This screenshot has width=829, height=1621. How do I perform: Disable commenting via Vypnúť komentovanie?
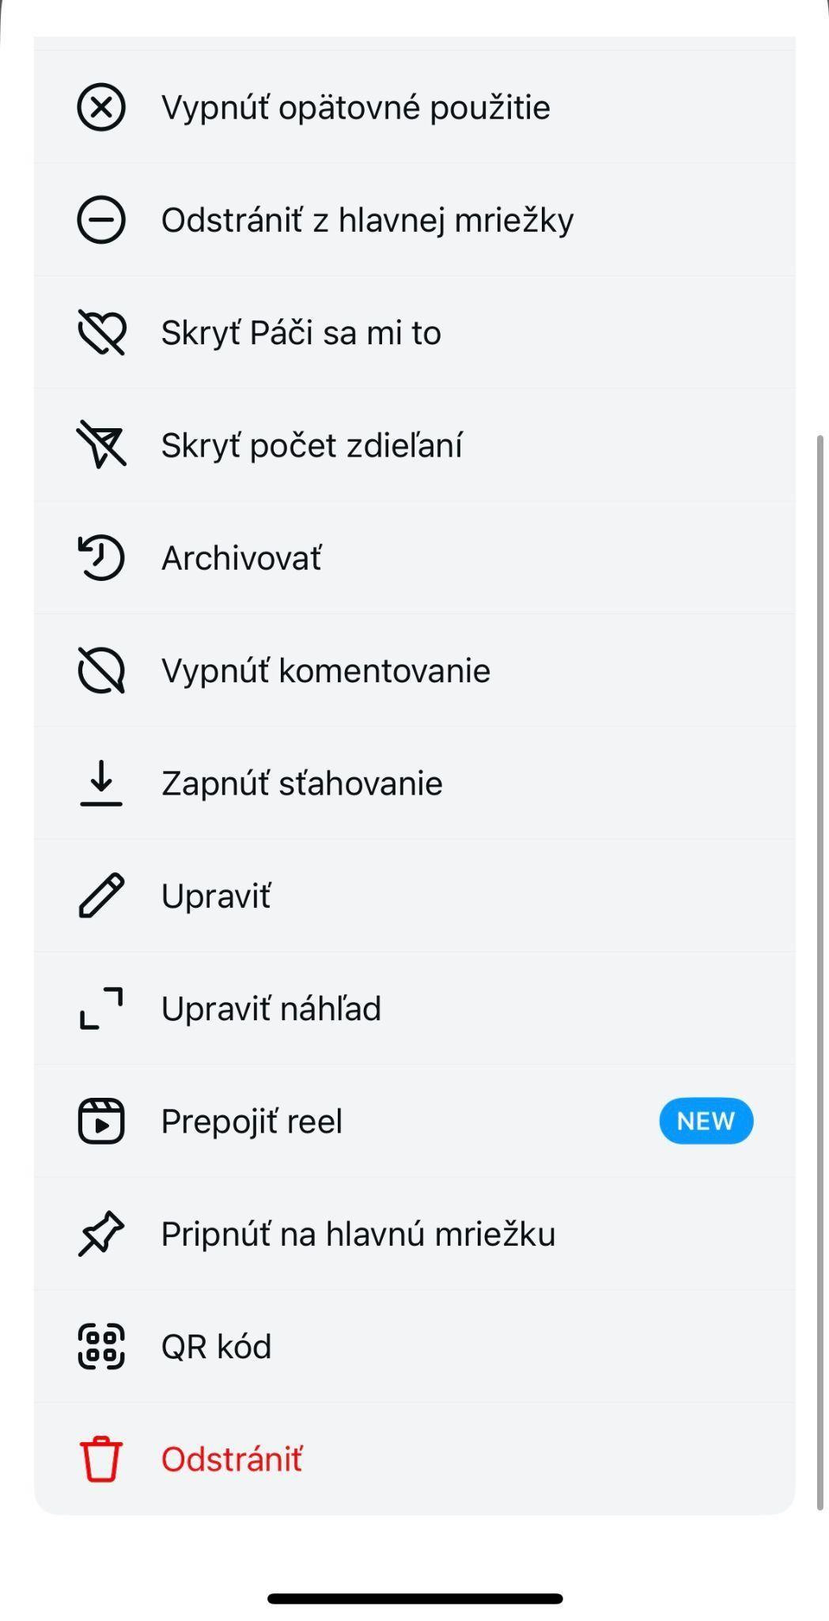325,670
